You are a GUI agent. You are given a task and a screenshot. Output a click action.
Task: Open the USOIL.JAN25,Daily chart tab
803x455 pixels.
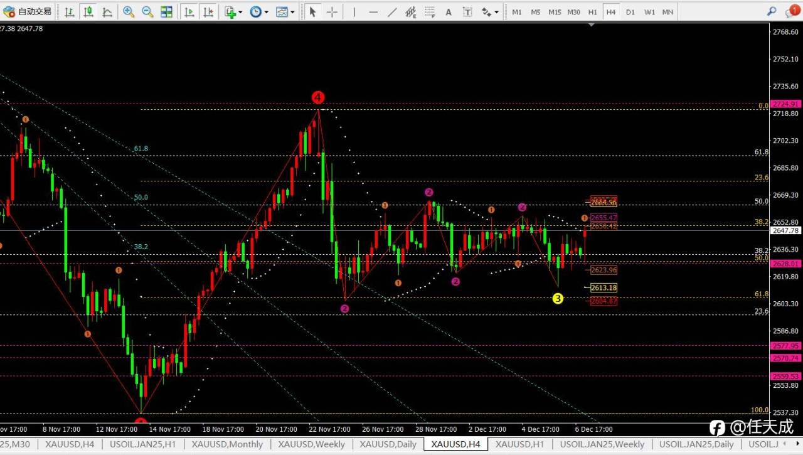tap(695, 444)
